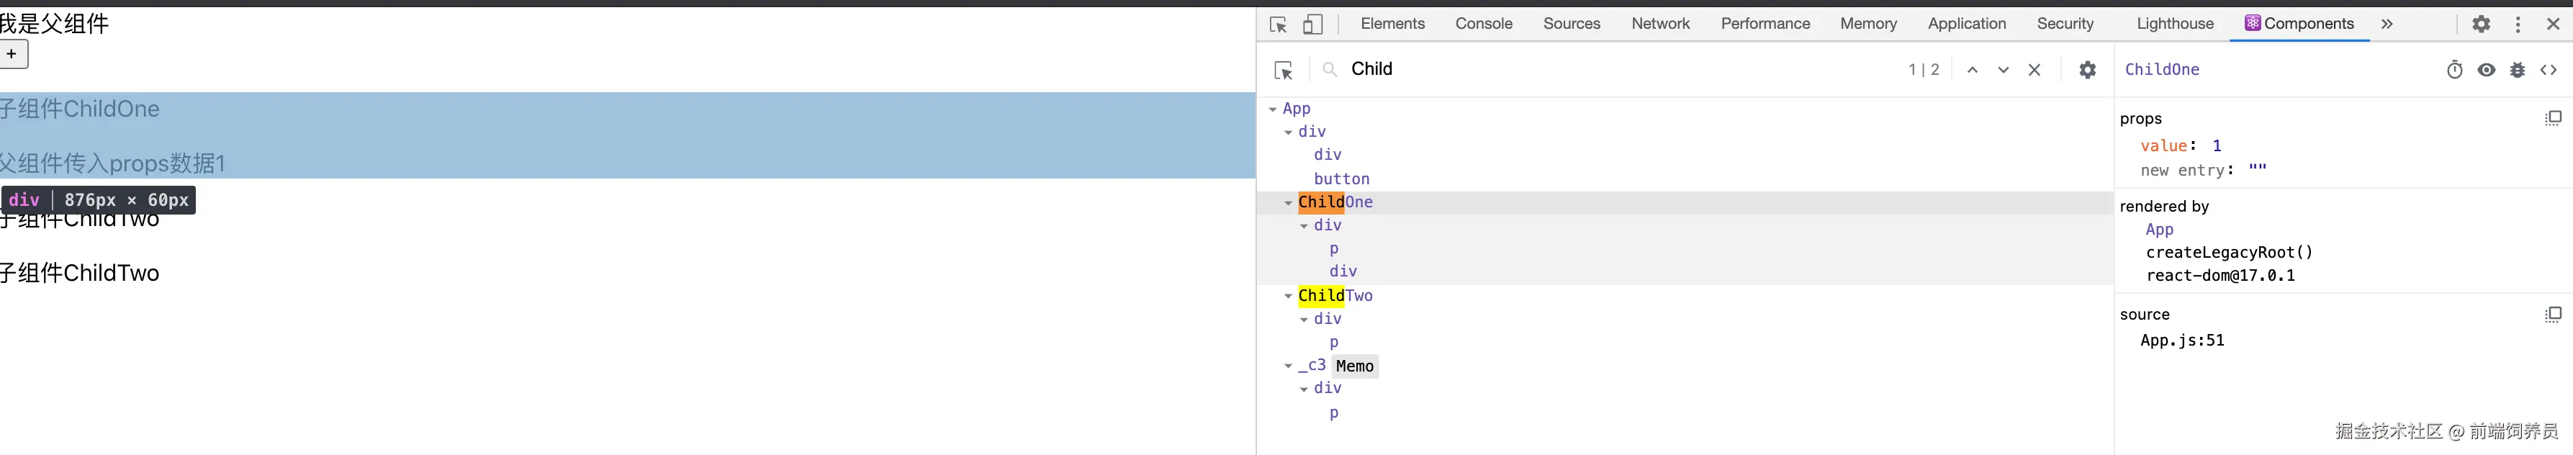Viewport: 2573px width, 455px height.
Task: Collapse the _c3 Memo node
Action: tap(1289, 366)
